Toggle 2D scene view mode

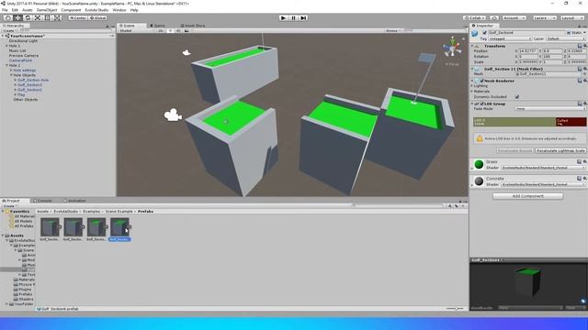pyautogui.click(x=161, y=30)
